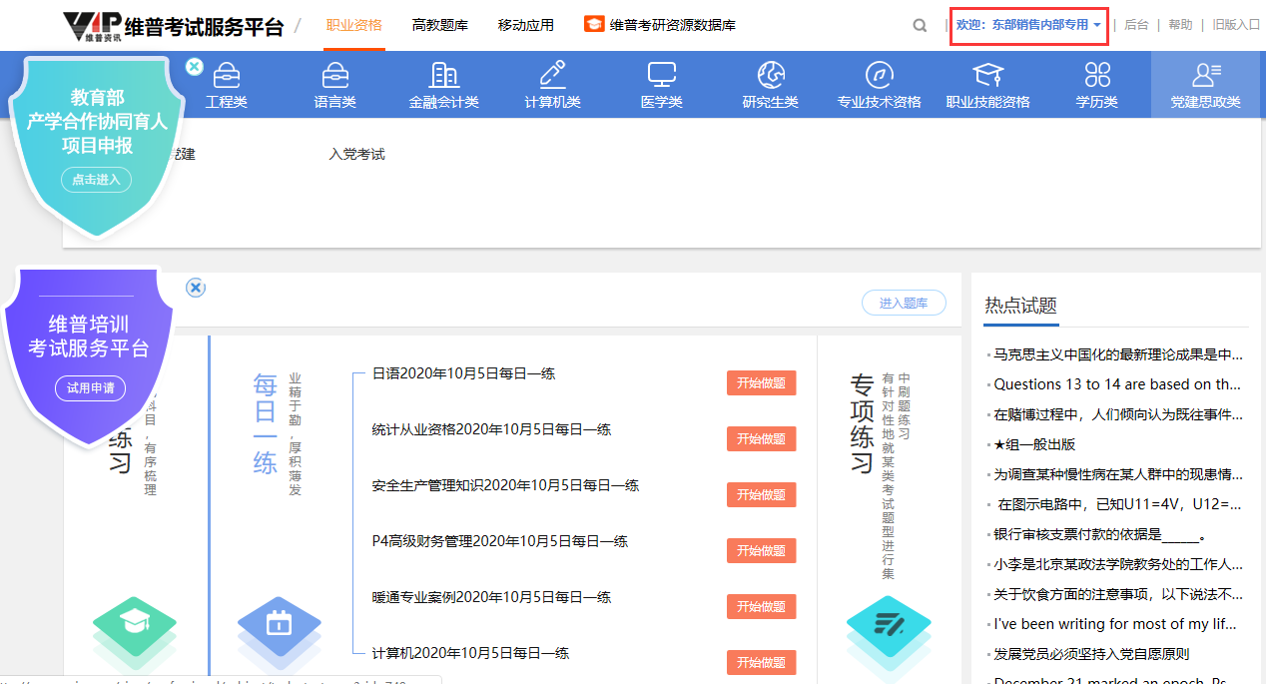
Task: Open the 维普考研资源数据库 link
Action: pyautogui.click(x=660, y=25)
